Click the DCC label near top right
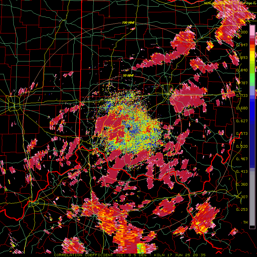 tap(251, 17)
